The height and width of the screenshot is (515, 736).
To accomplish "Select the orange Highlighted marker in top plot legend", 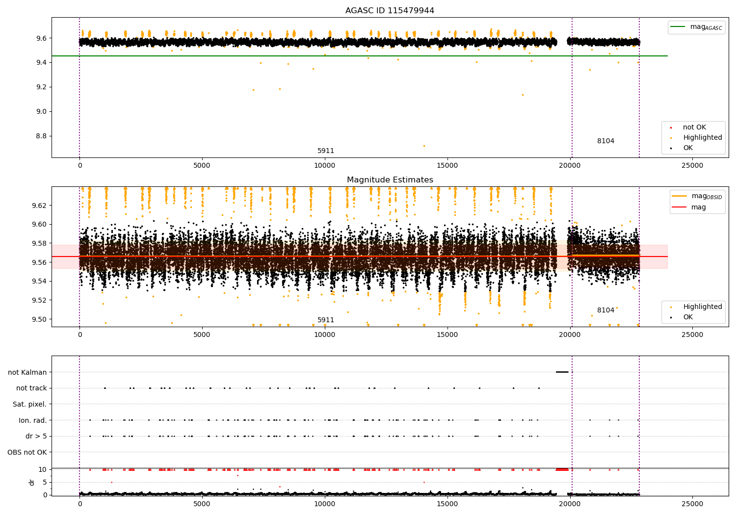I will (x=671, y=138).
